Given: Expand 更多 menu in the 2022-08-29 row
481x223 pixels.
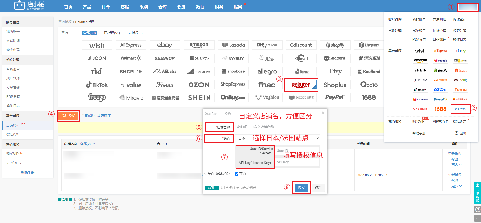Looking at the screenshot, I should (456, 186).
